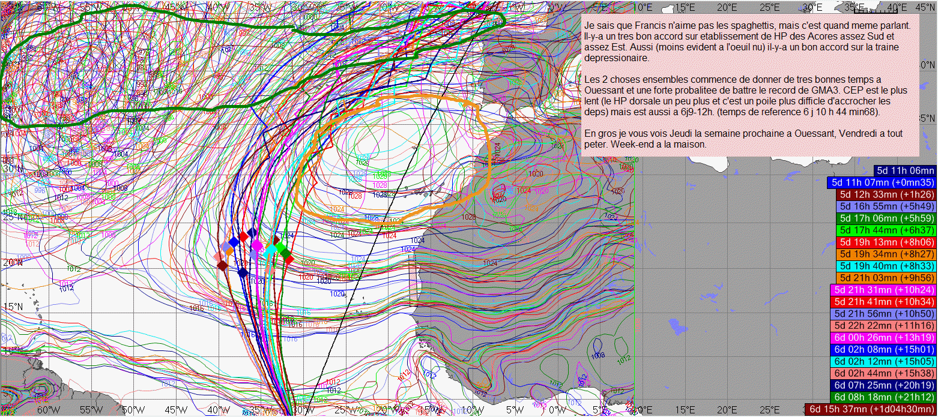This screenshot has height=417, width=938.
Task: Click the "5d 17h 06mn (+5h59)" legend entry
Action: [x=886, y=218]
